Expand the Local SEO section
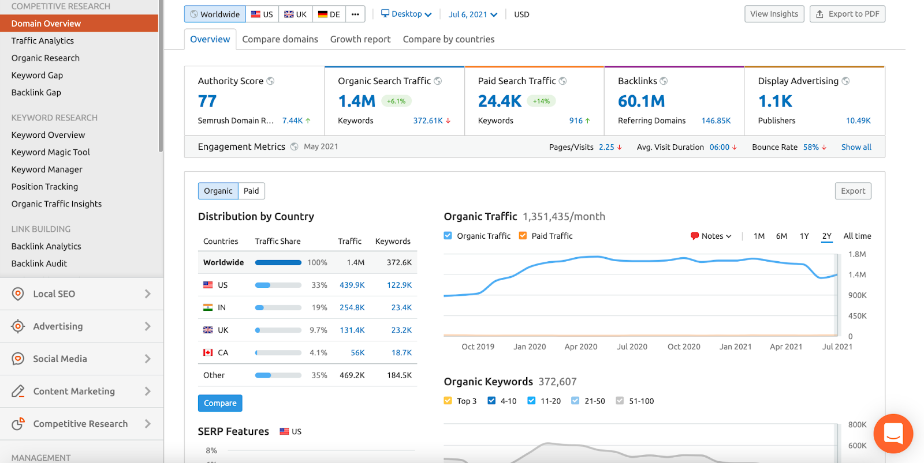The width and height of the screenshot is (924, 463). 147,293
